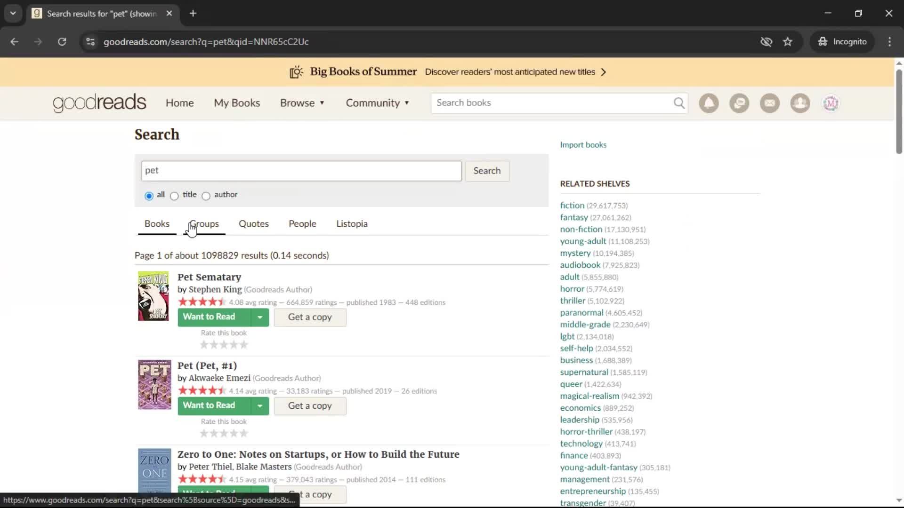The image size is (904, 508).
Task: Open a new browser tab
Action: [193, 14]
